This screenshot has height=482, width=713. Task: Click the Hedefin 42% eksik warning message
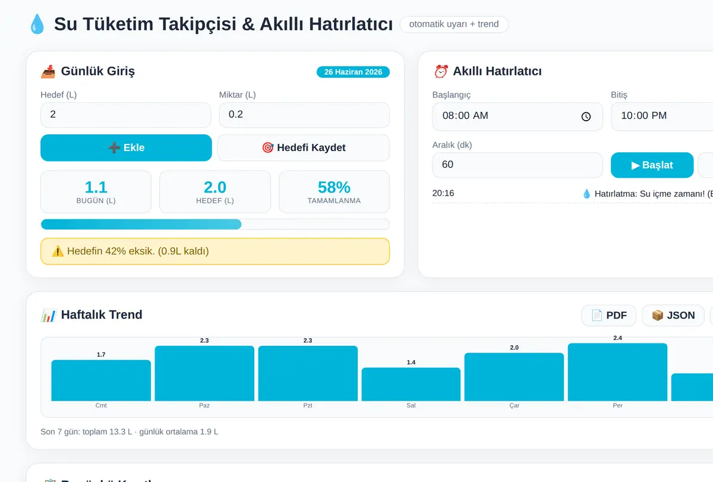tap(215, 251)
